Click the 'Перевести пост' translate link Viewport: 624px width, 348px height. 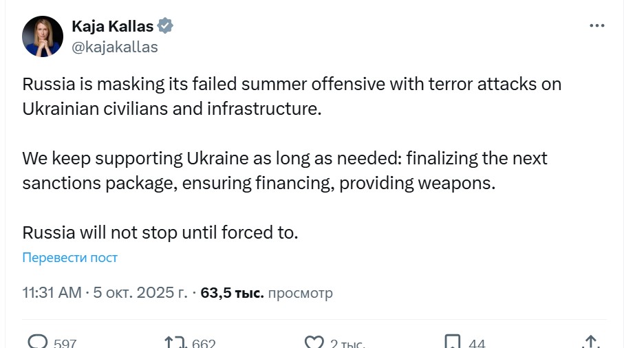pyautogui.click(x=69, y=258)
